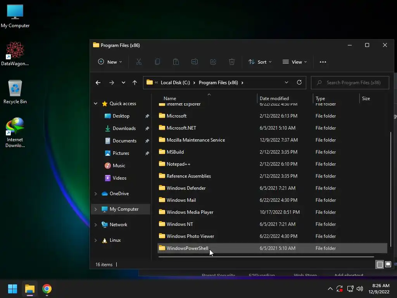Open recent locations dropdown arrow
397x298 pixels.
click(123, 83)
